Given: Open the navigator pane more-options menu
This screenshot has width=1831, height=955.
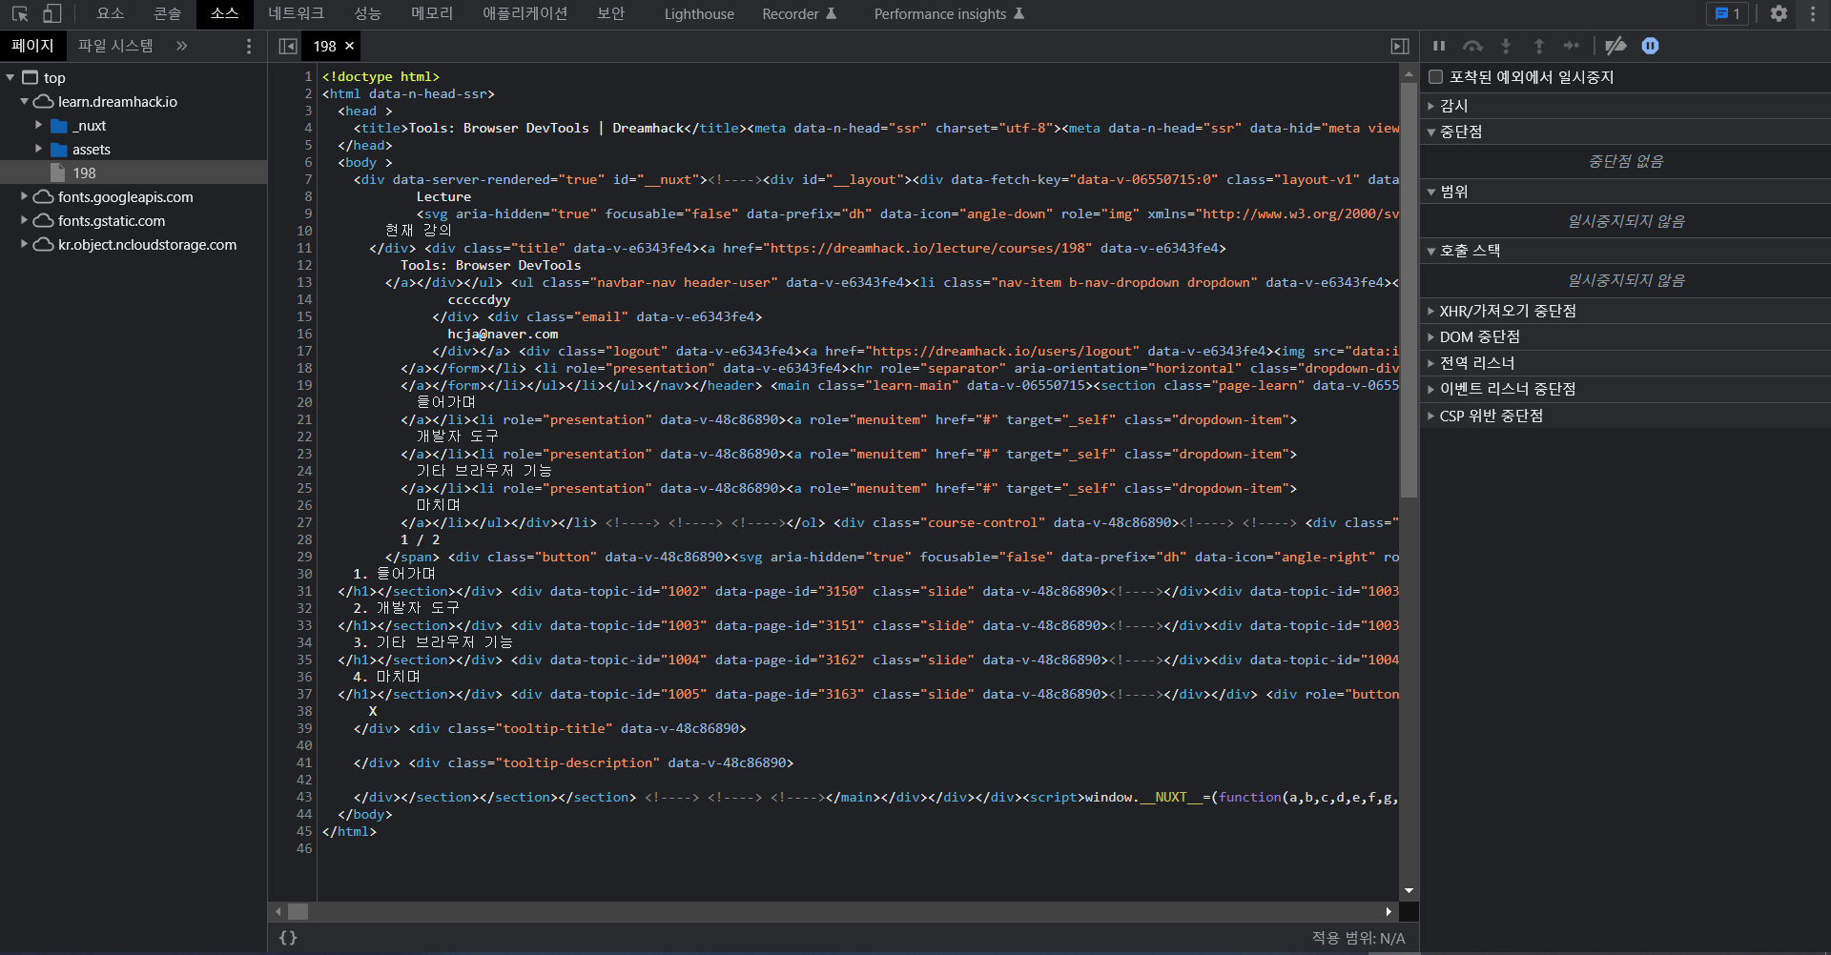Looking at the screenshot, I should coord(249,46).
